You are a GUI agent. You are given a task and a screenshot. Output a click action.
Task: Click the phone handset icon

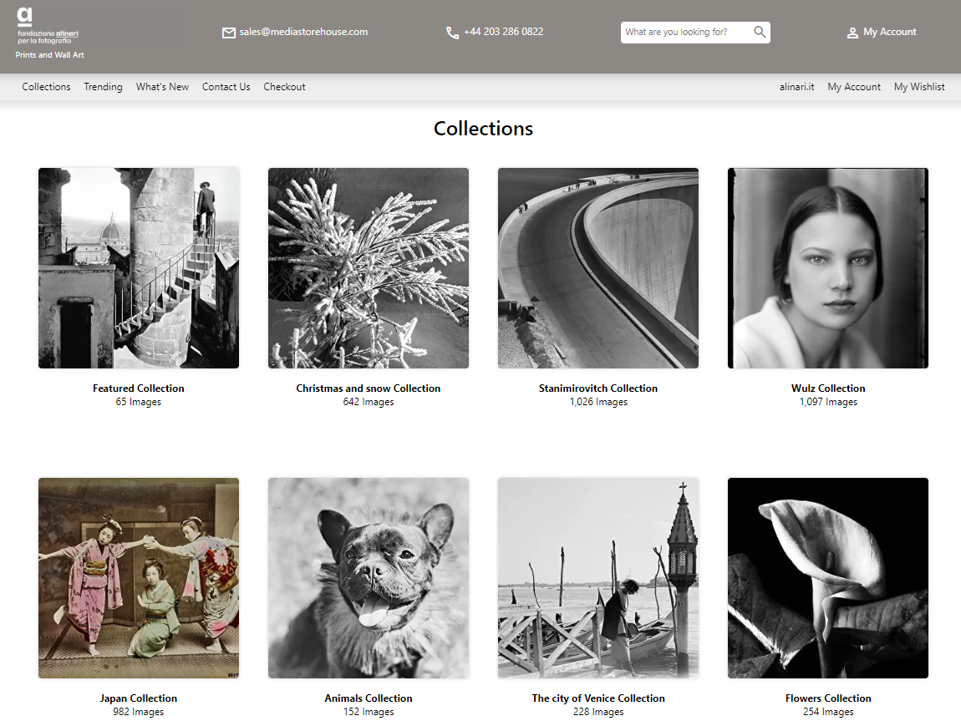coord(452,33)
